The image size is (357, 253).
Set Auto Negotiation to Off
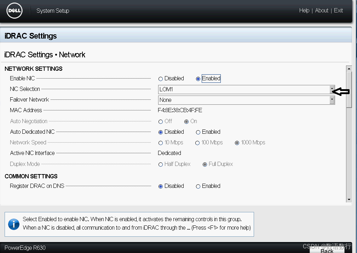pyautogui.click(x=161, y=122)
